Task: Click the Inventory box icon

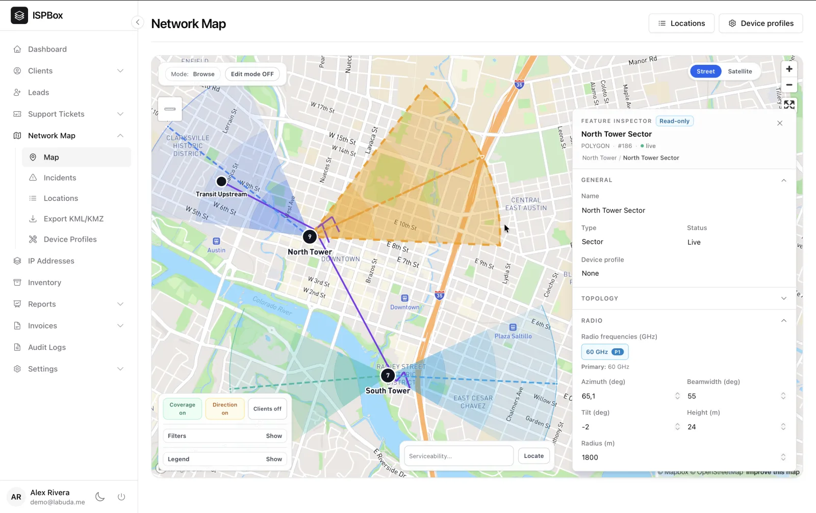Action: coord(17,283)
